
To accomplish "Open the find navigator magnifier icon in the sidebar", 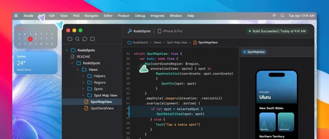I will tap(77, 39).
